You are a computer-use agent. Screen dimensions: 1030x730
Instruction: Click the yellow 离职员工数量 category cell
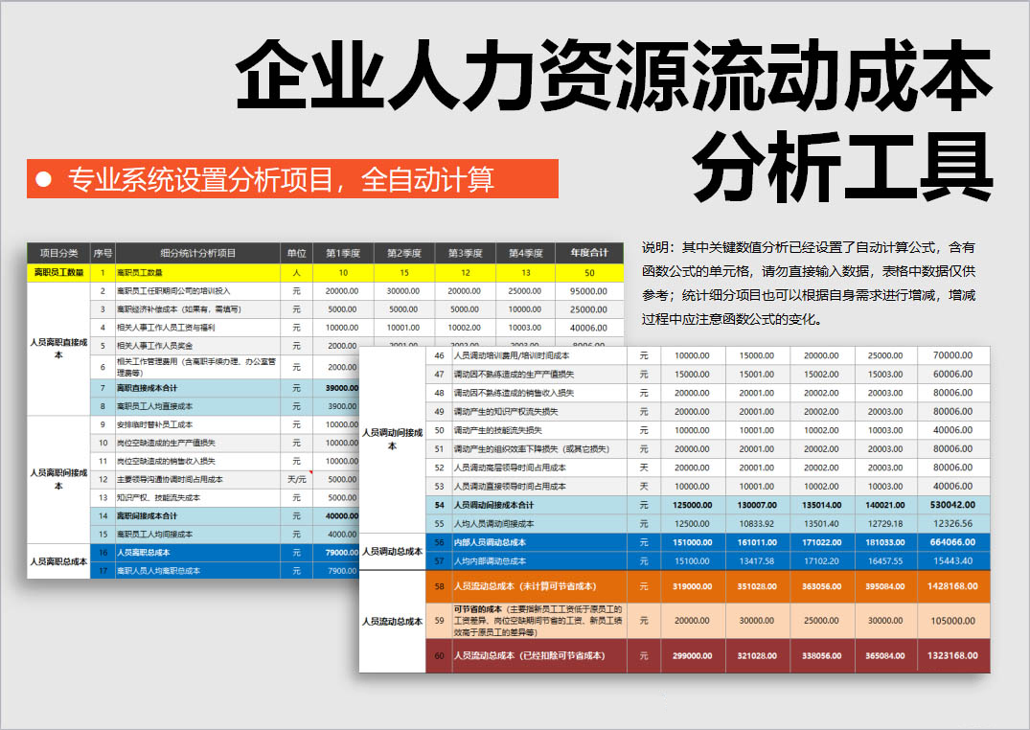pyautogui.click(x=58, y=273)
